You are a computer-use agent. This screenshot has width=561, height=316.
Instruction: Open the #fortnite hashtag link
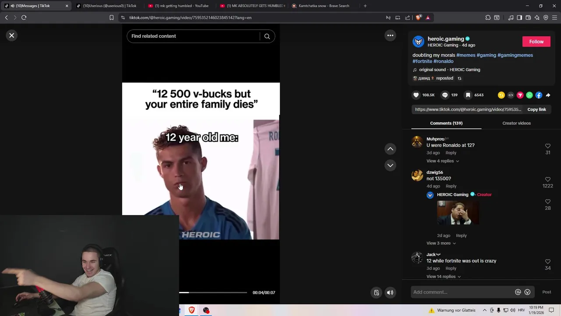point(422,61)
